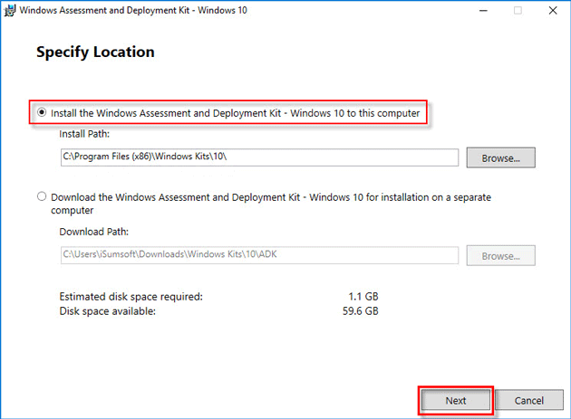The width and height of the screenshot is (571, 419).
Task: Click the estimated disk space required label
Action: 131,297
